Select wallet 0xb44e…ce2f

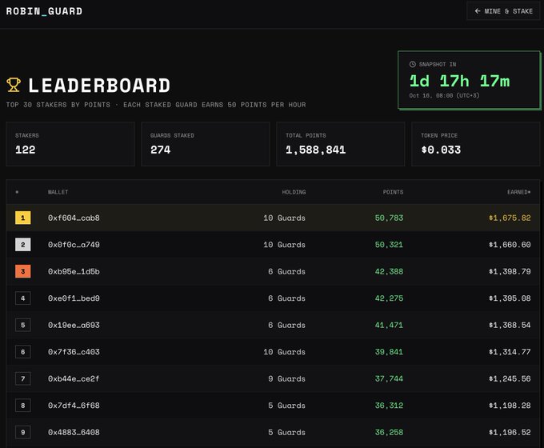(x=74, y=378)
